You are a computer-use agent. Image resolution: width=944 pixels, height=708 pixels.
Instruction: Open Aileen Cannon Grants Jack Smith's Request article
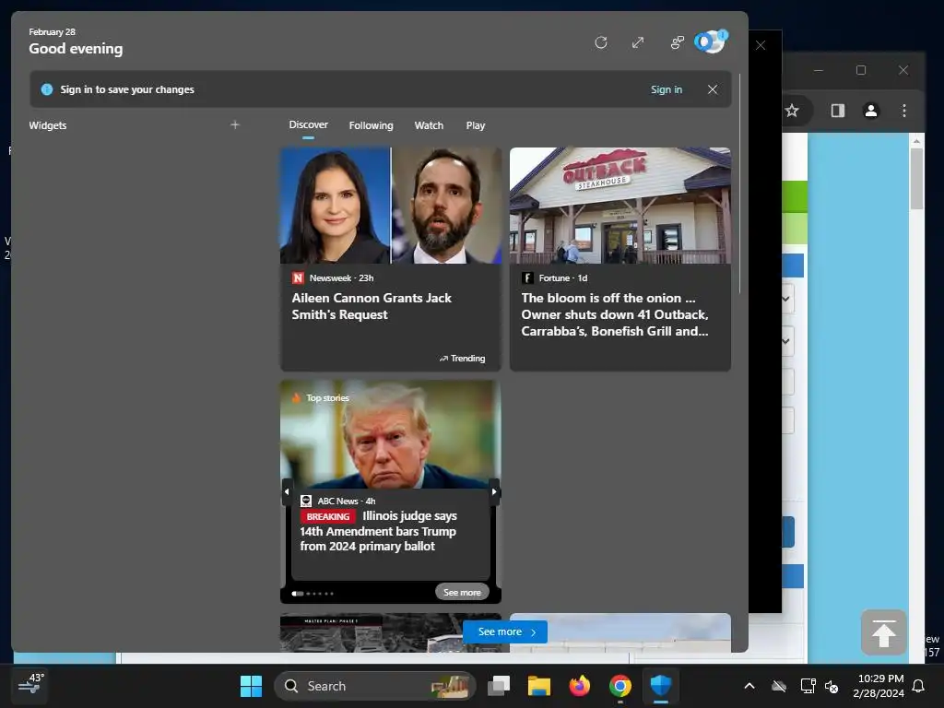[x=372, y=306]
